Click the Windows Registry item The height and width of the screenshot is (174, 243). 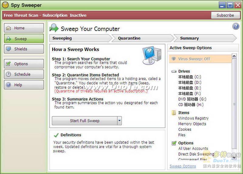click(x=193, y=118)
